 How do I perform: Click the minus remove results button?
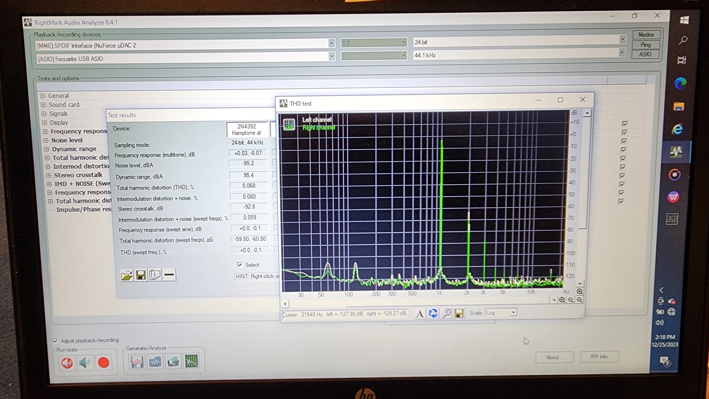[169, 275]
